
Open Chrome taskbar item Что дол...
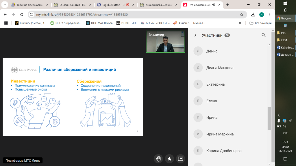tap(285, 18)
